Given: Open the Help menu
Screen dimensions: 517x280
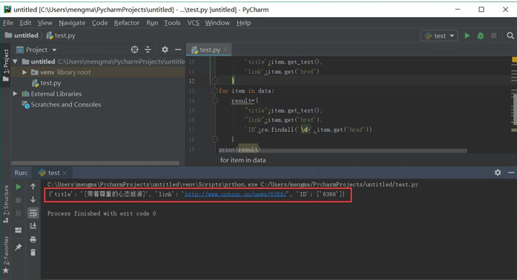Looking at the screenshot, I should pos(243,23).
